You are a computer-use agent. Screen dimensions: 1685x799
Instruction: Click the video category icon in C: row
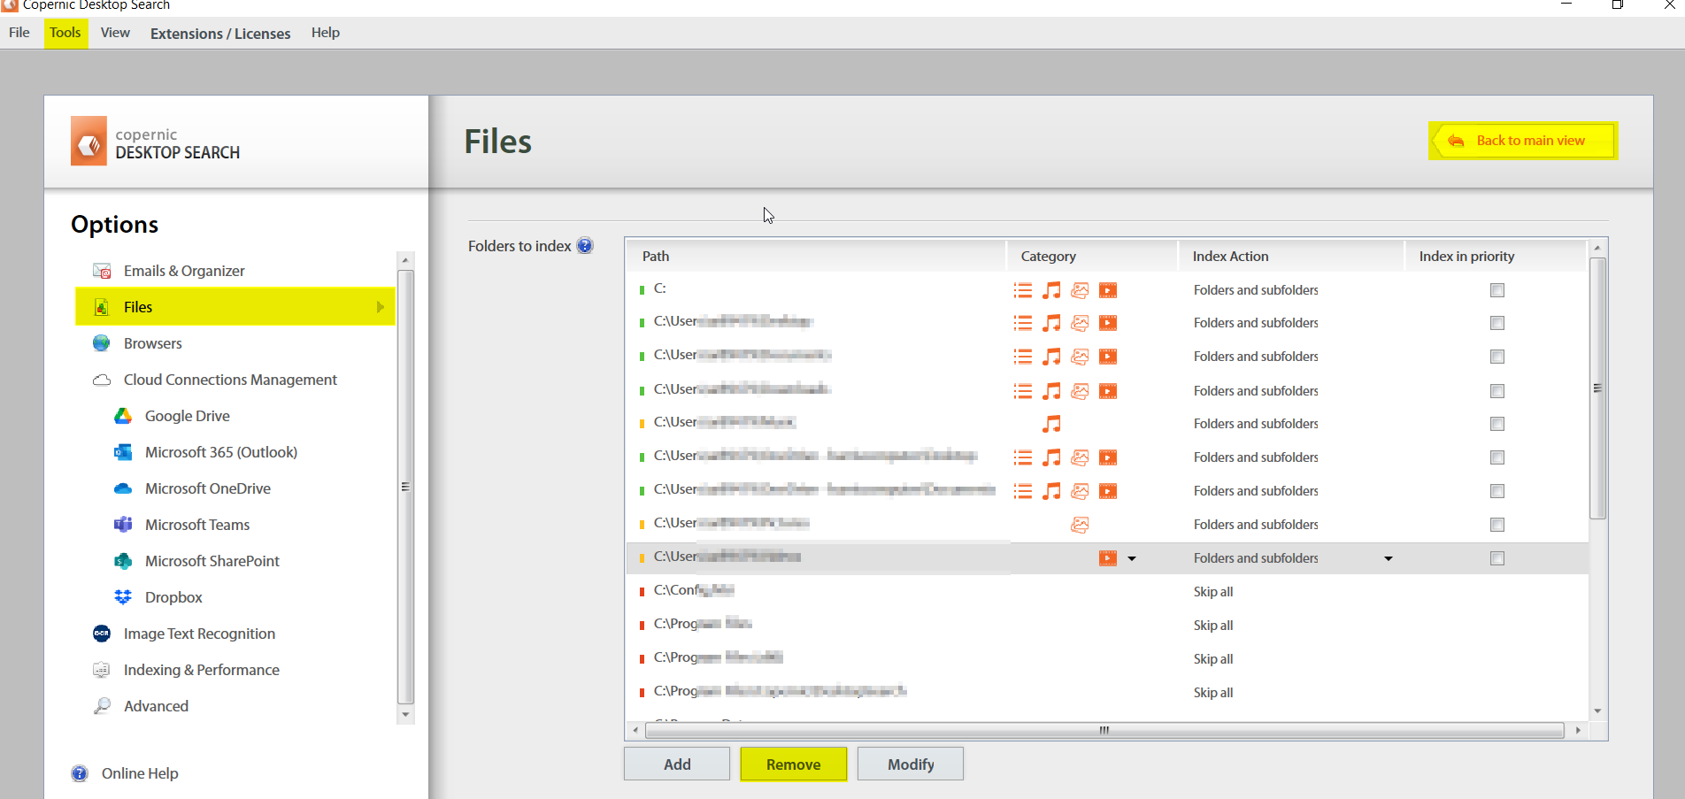pyautogui.click(x=1108, y=290)
